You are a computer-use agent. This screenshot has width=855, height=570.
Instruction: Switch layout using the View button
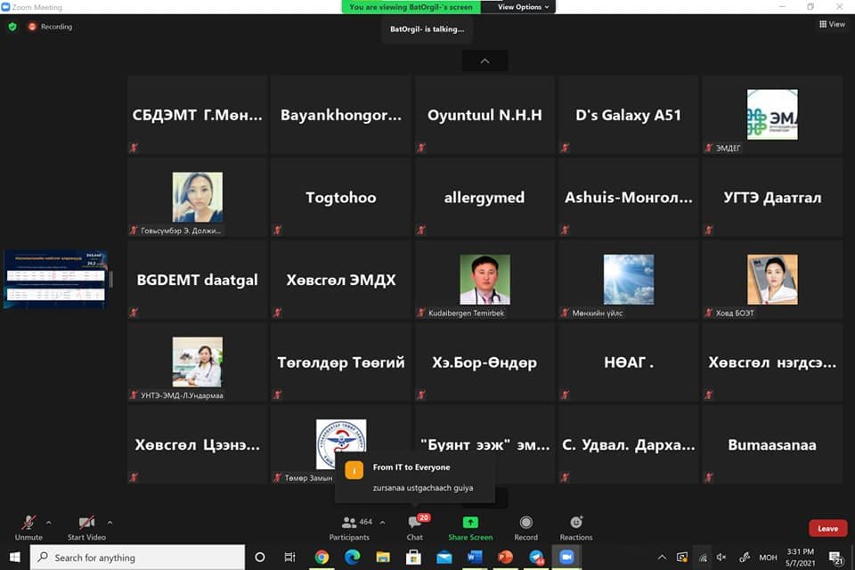pyautogui.click(x=832, y=24)
